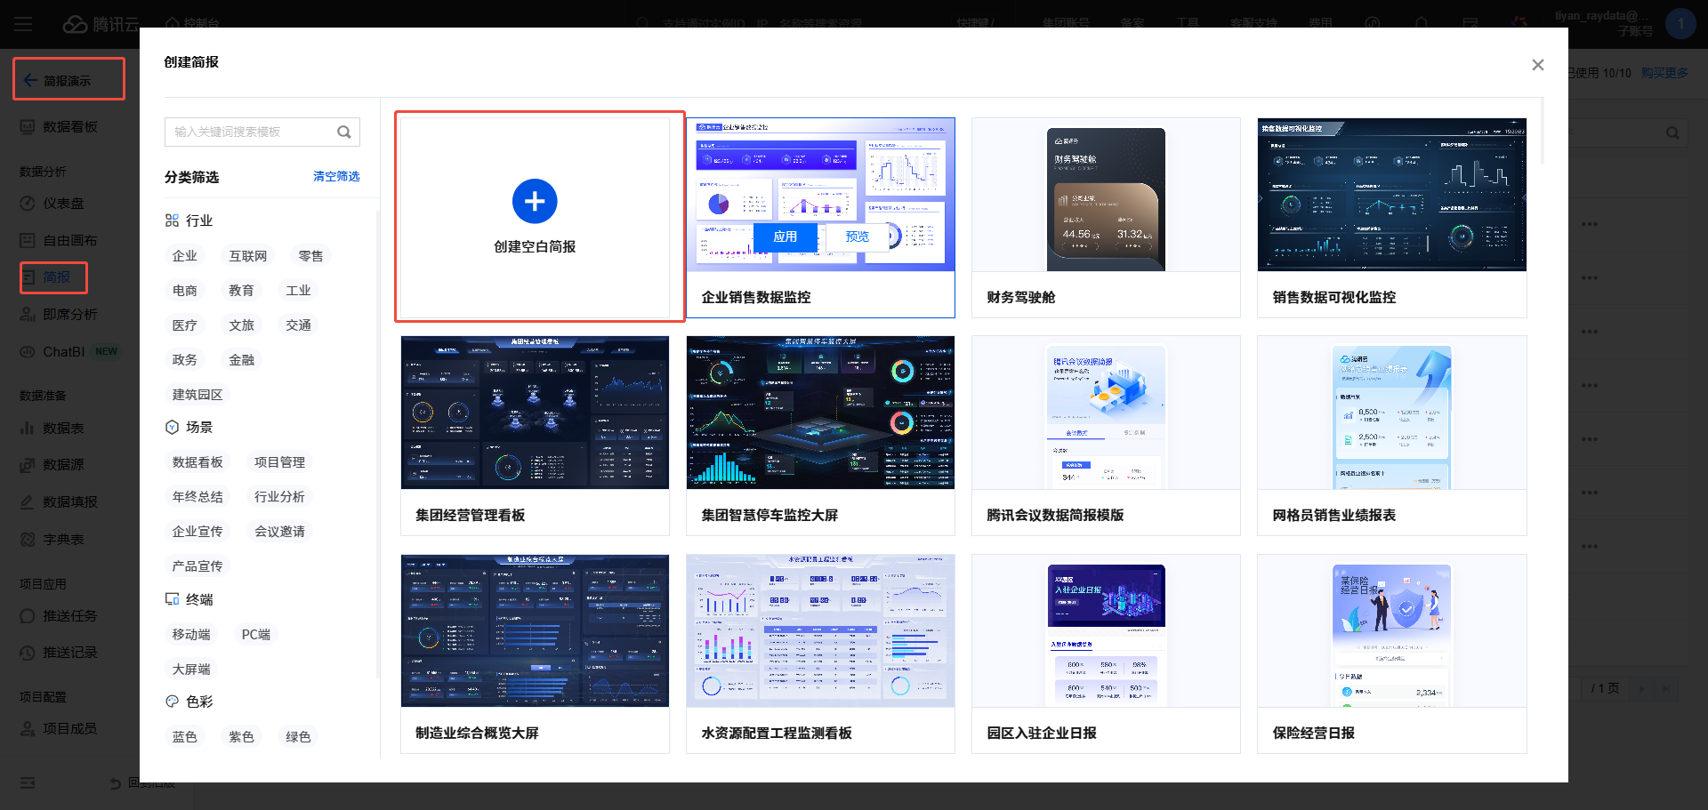Open the hamburger menu in the top bar

click(x=23, y=24)
